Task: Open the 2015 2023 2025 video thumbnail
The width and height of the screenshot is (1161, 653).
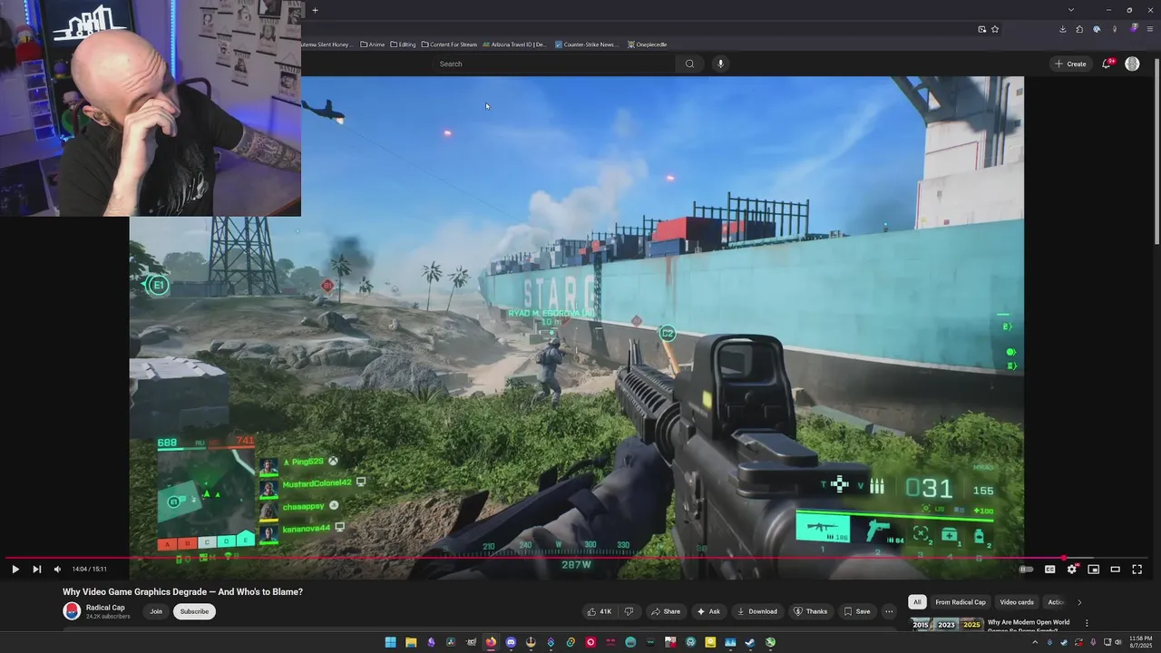Action: [947, 624]
